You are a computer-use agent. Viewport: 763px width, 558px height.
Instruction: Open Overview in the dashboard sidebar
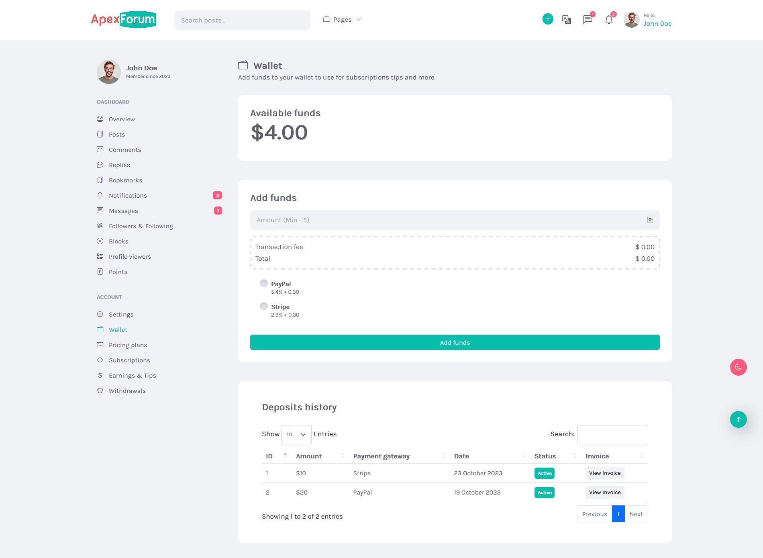point(122,119)
